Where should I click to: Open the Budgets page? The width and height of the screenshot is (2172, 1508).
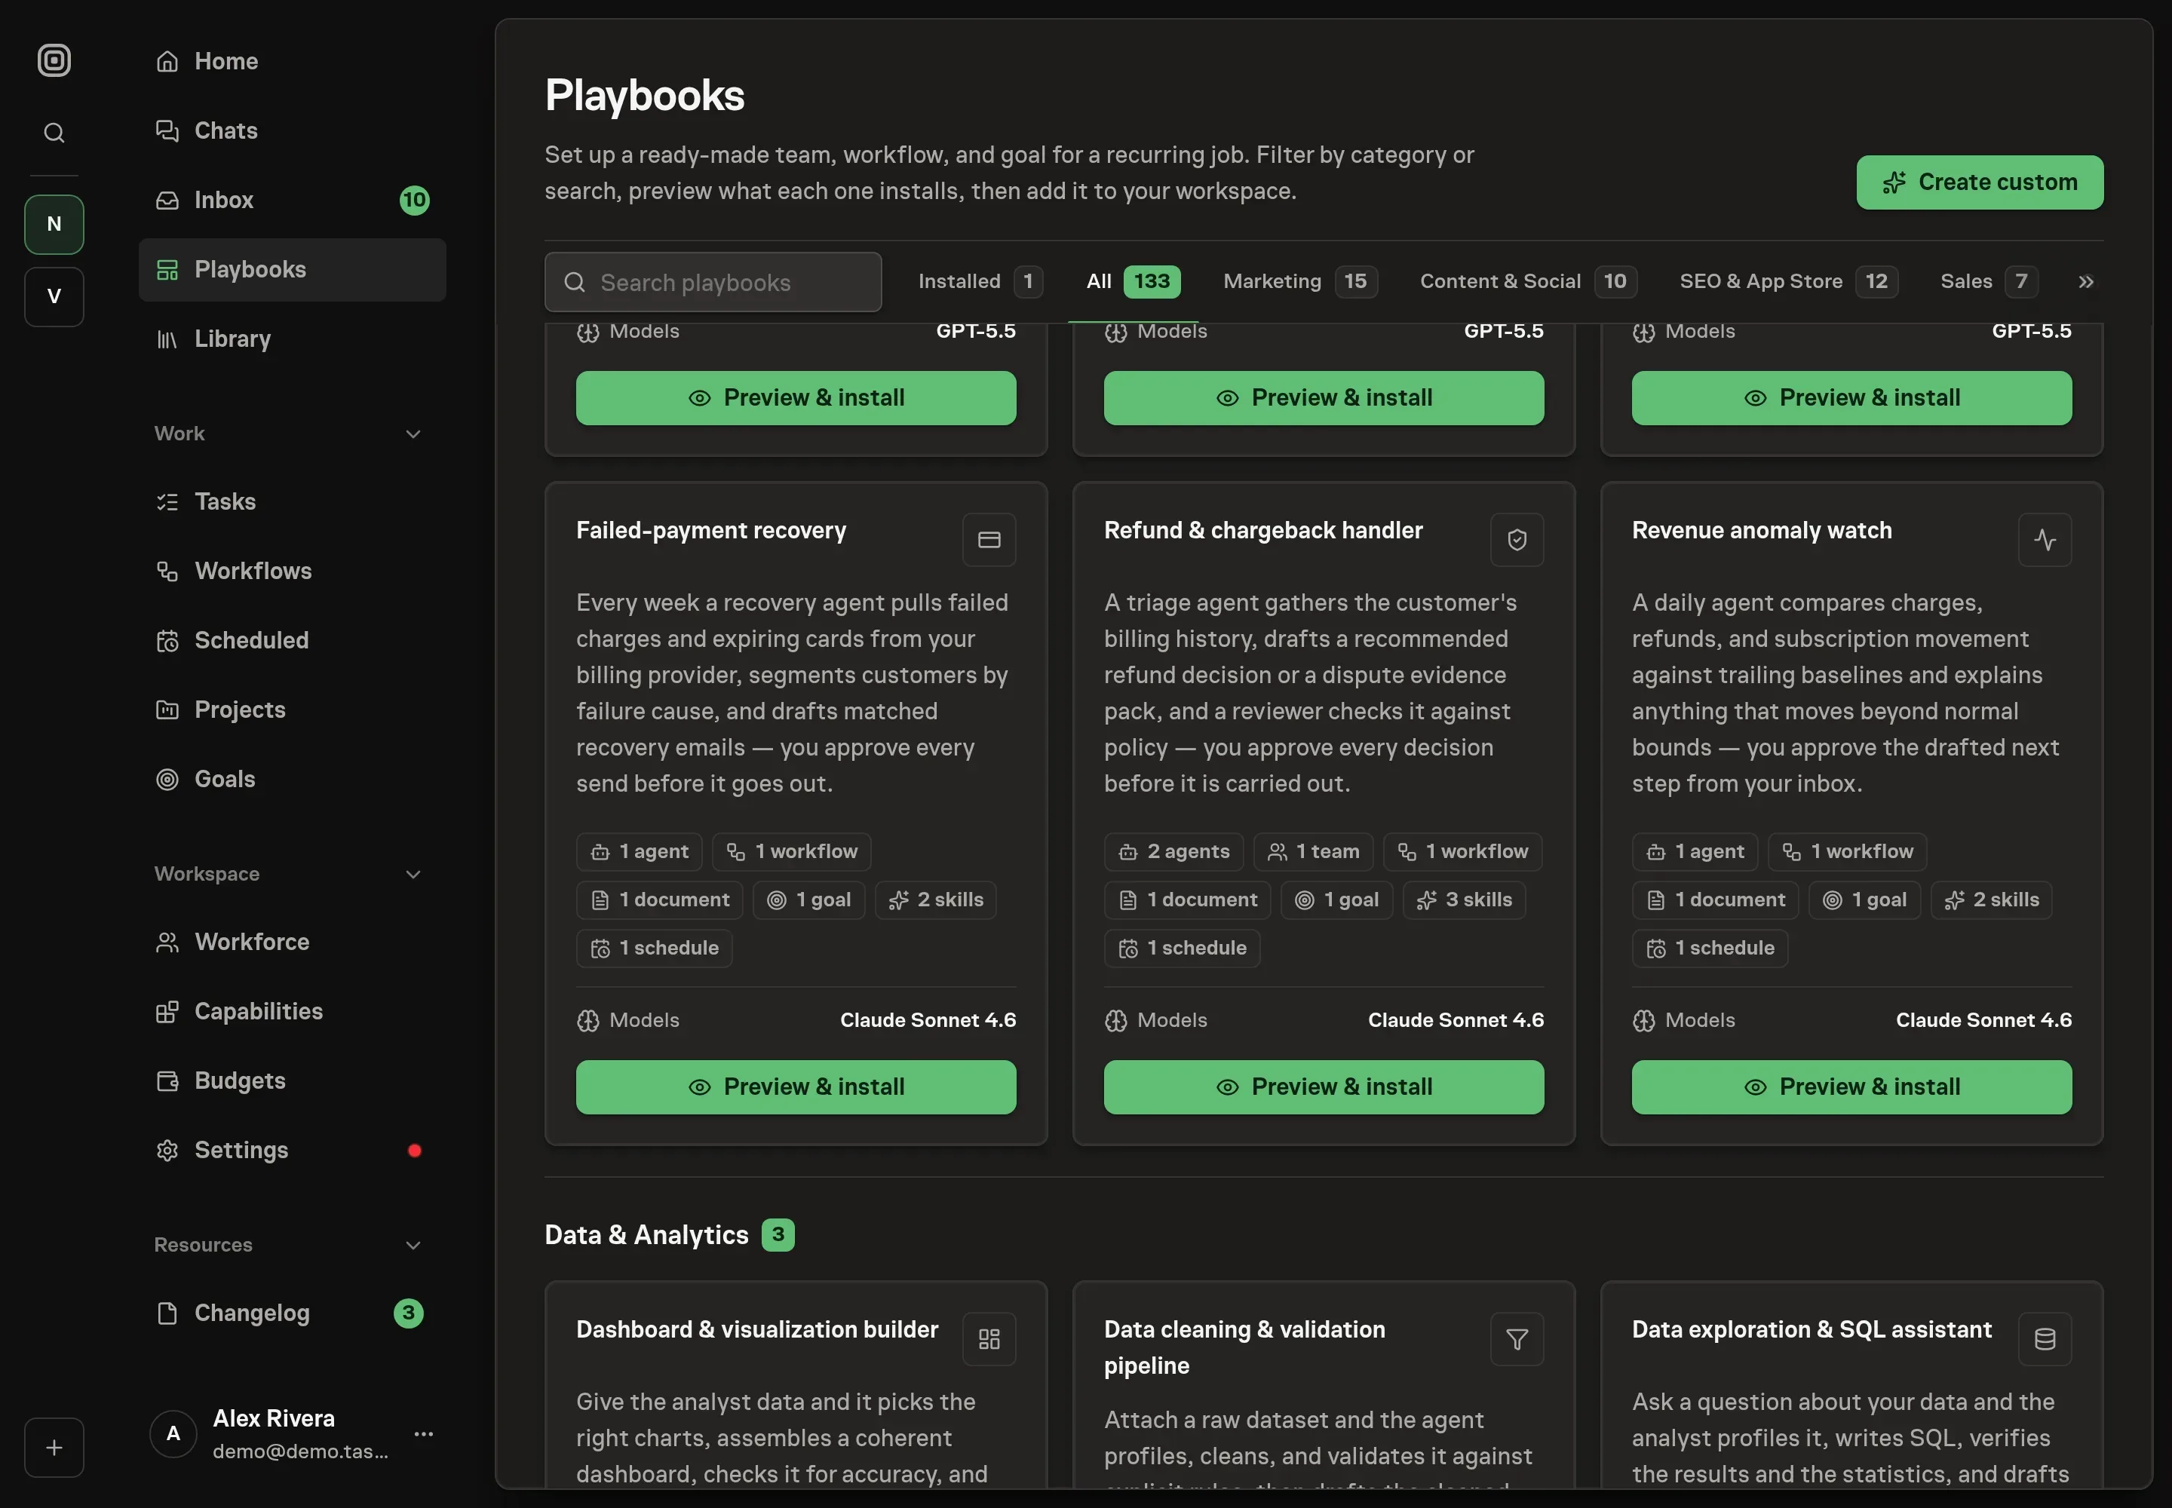[292, 1081]
